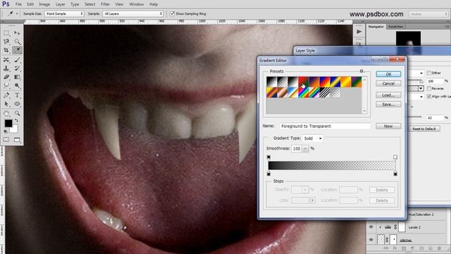Screen dimensions: 451x254
Task: Select the left black color stop
Action: 268,174
